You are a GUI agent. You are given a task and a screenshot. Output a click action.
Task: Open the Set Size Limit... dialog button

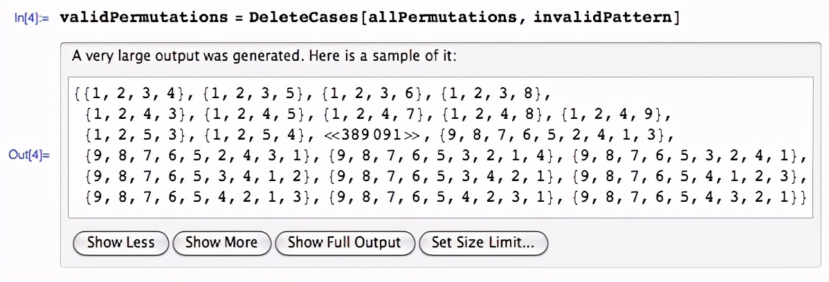(x=483, y=243)
